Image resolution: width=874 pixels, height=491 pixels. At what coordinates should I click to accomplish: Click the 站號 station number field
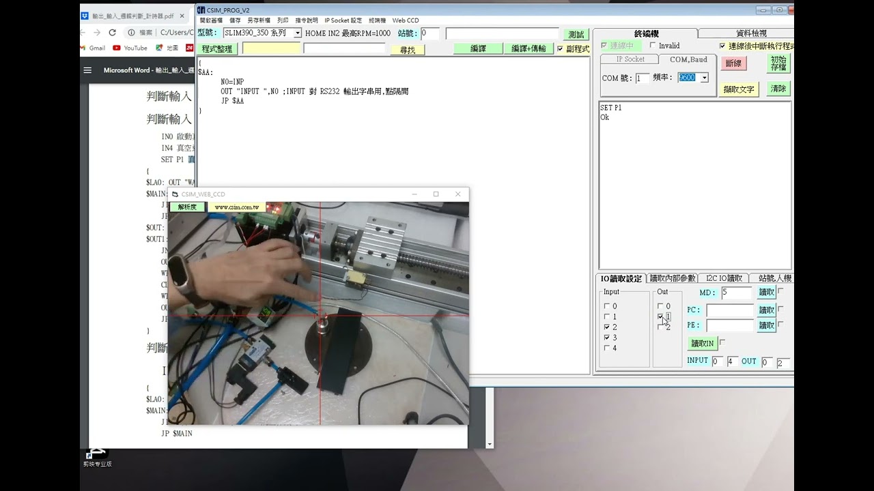click(x=430, y=33)
